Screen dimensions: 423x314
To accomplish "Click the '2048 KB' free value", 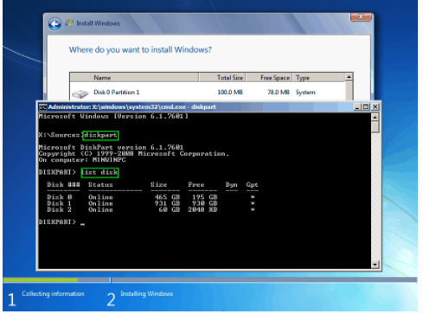I will point(202,209).
